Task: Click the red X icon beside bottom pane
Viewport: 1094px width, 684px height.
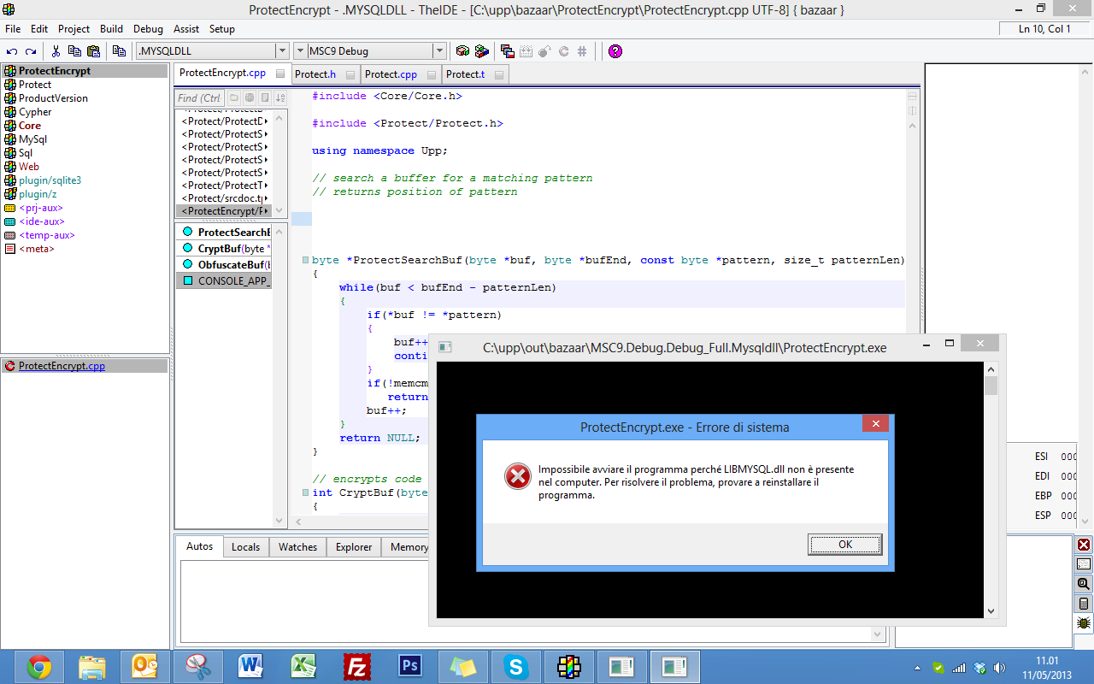Action: tap(1084, 545)
